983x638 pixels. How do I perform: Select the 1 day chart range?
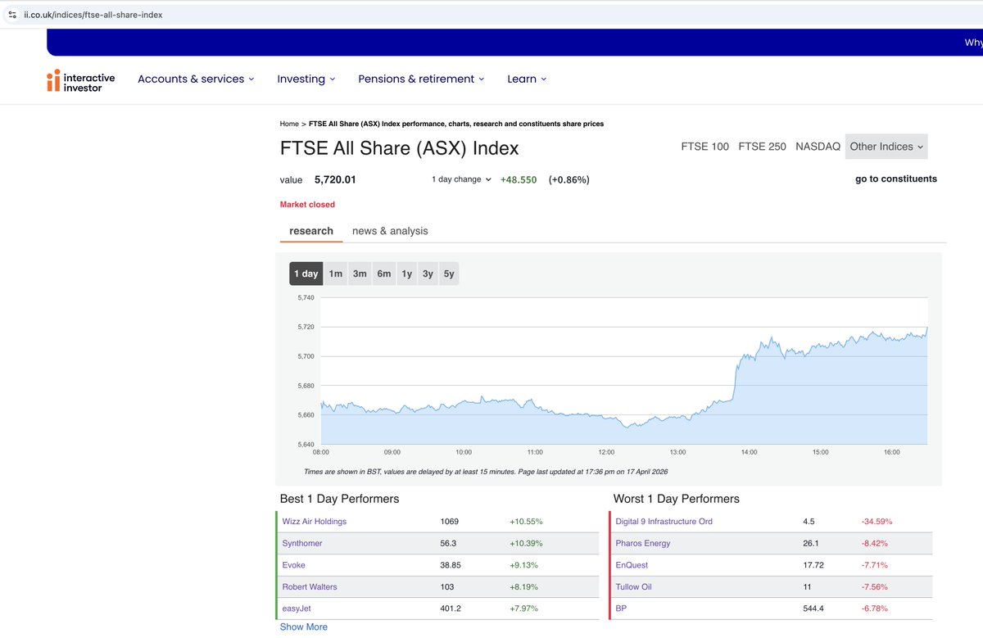click(x=306, y=274)
